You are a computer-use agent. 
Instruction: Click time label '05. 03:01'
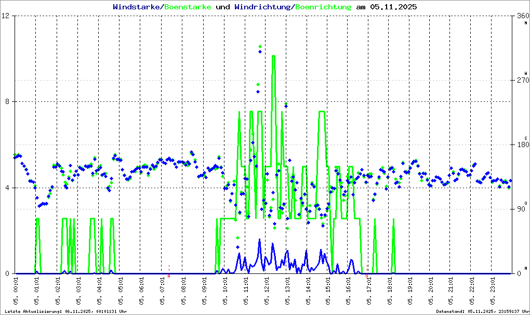78,291
